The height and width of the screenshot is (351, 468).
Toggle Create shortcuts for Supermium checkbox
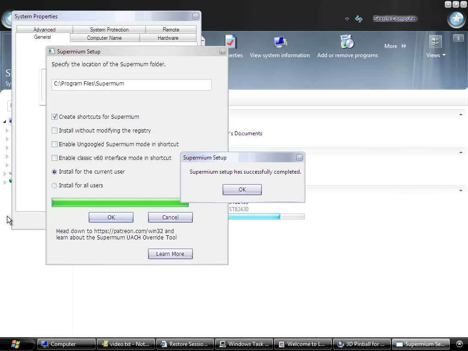[x=55, y=117]
